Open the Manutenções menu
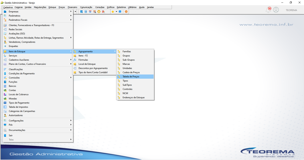304x160 pixels. 40,7
